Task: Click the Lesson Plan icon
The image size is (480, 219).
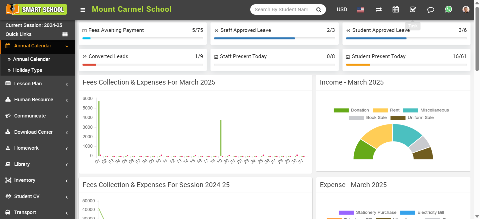Action: (8, 84)
